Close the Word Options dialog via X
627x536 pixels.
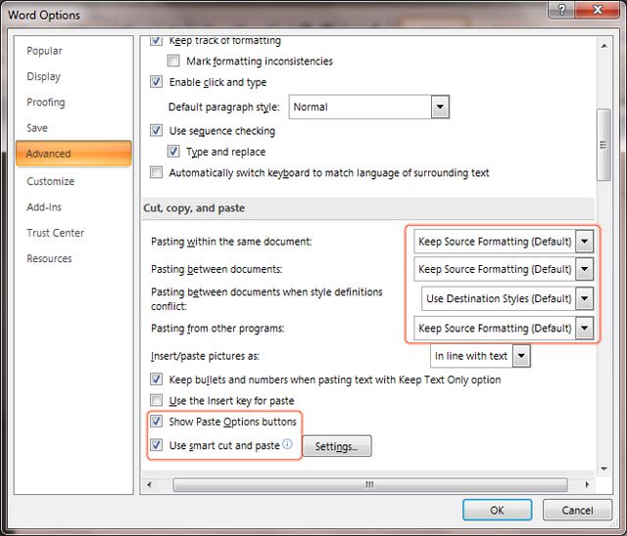598,9
